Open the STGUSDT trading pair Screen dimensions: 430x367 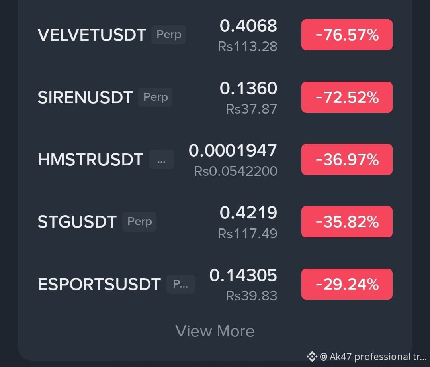(77, 222)
